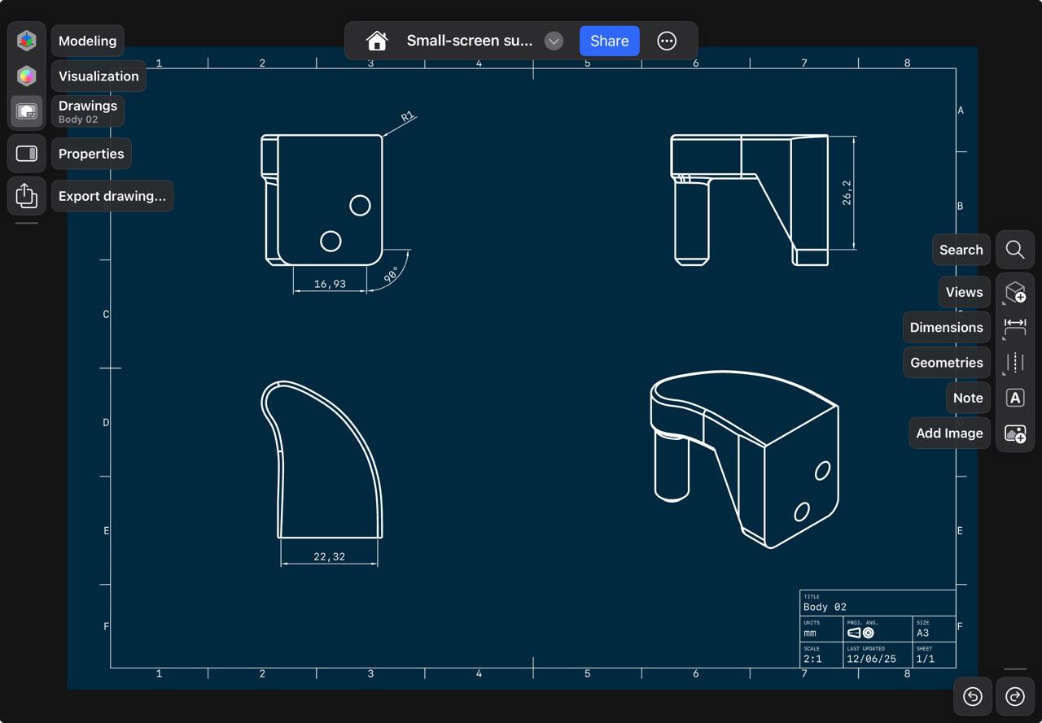The height and width of the screenshot is (723, 1042).
Task: Select the Geometries tool icon
Action: coord(1014,363)
